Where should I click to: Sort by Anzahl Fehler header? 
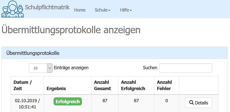pyautogui.click(x=164, y=85)
